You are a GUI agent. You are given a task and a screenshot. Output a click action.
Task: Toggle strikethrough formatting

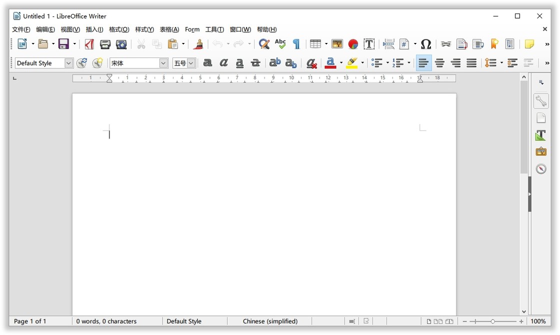(x=255, y=63)
